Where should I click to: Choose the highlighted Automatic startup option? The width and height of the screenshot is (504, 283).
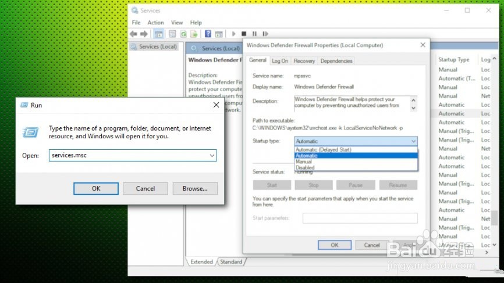point(356,156)
